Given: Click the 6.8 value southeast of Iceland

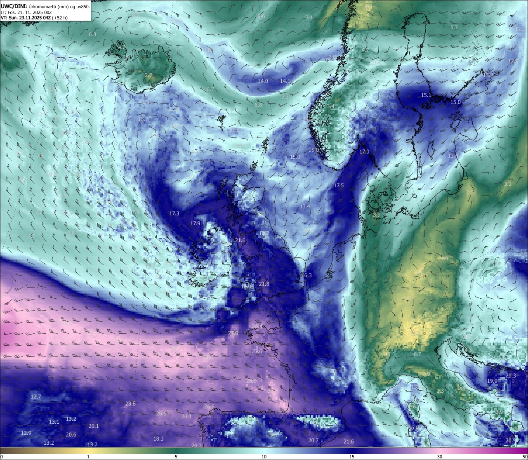Looking at the screenshot, I should [x=258, y=105].
